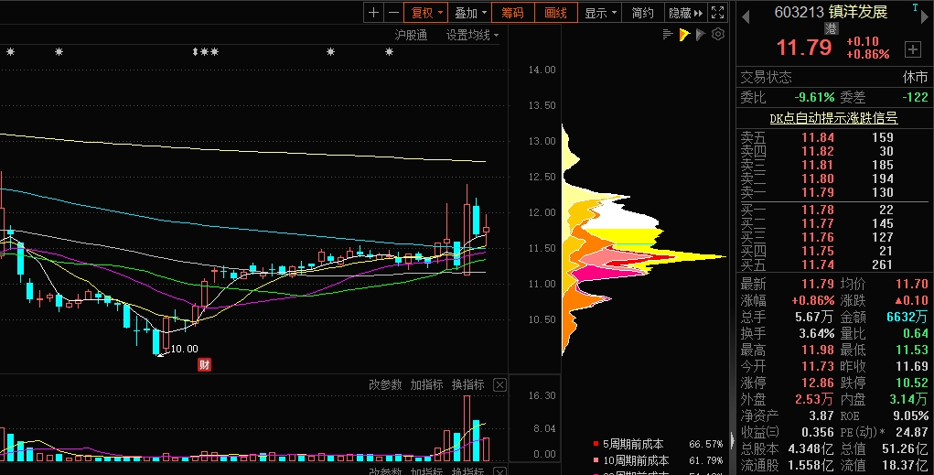
Task: Select the gray flag chip distribution icon
Action: click(701, 35)
